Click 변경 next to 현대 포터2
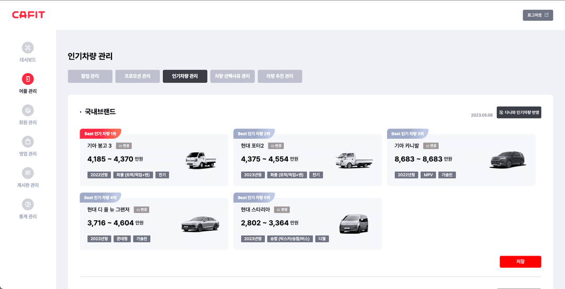This screenshot has height=289, width=565. click(276, 146)
